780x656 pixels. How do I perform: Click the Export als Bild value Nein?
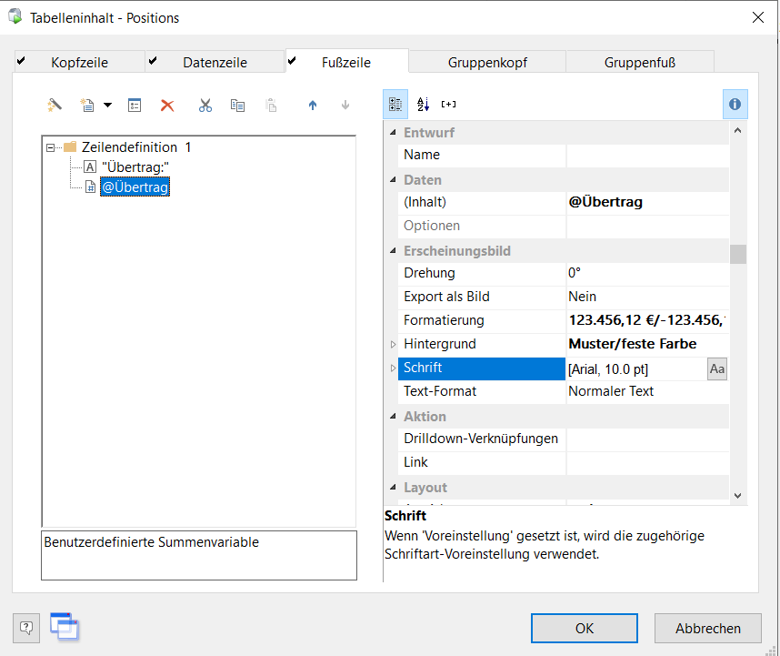tap(647, 297)
